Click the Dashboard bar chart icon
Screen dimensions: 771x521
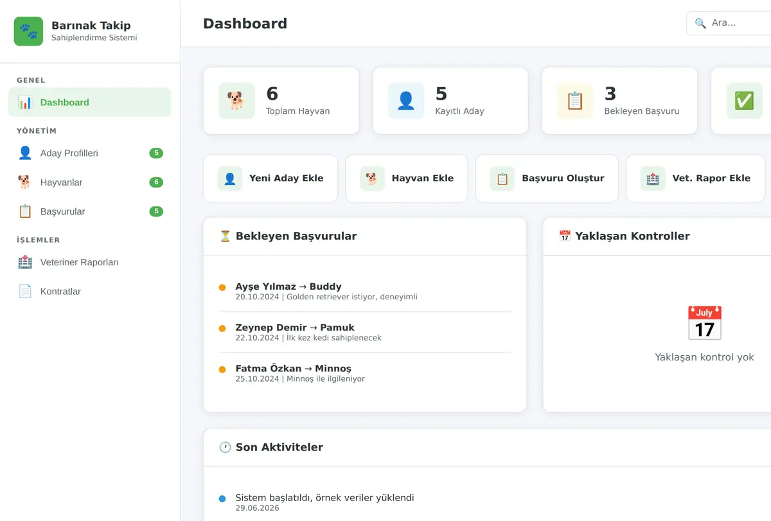(25, 102)
